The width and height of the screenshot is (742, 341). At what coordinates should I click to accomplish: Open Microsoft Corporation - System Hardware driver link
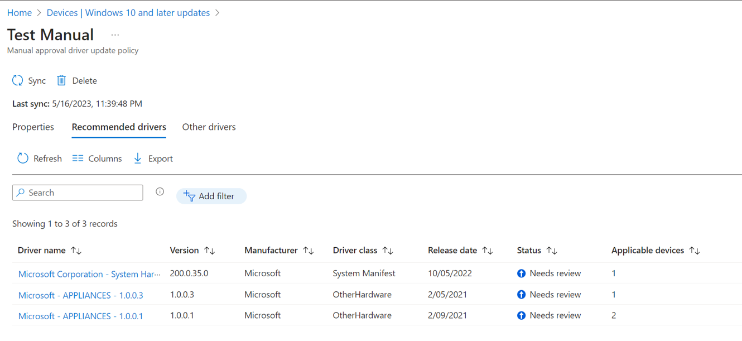89,274
